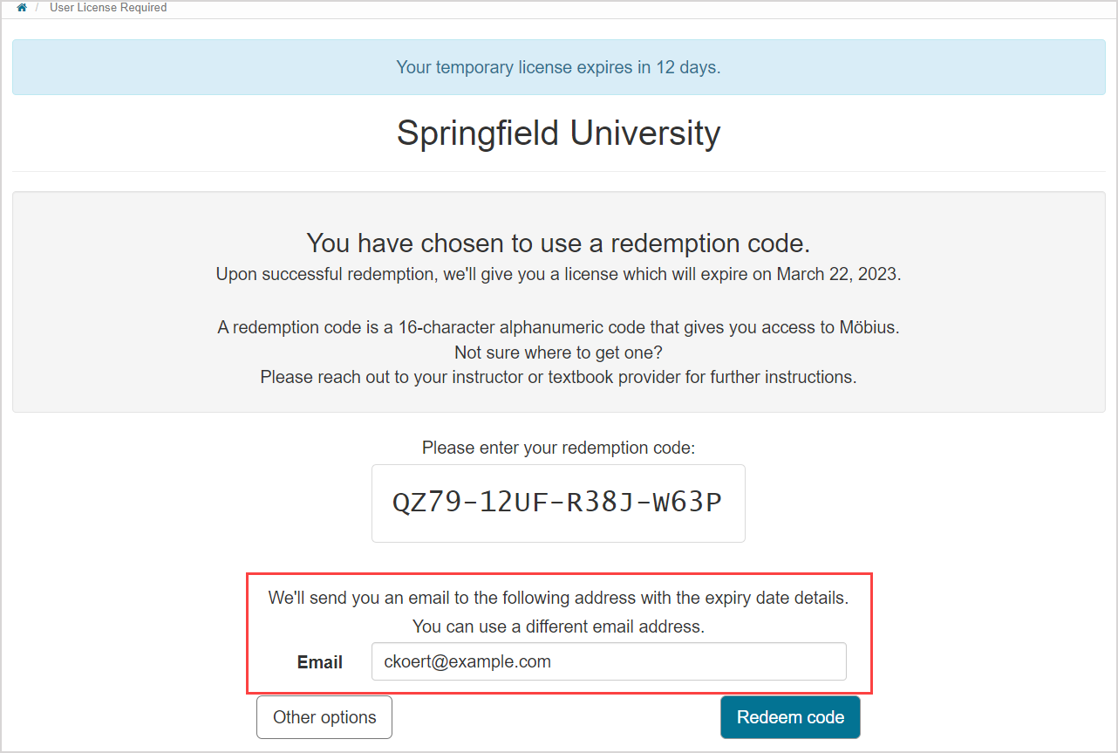Click the "You can use a different email address" text

pyautogui.click(x=558, y=626)
